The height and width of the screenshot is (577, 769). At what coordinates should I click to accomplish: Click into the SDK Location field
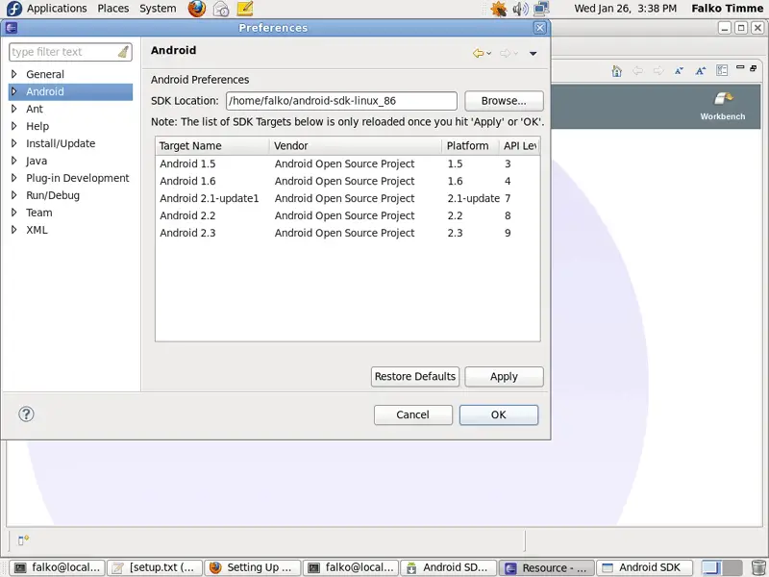pos(341,101)
